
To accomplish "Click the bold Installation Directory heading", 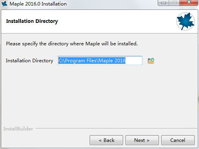I will 32,21.
